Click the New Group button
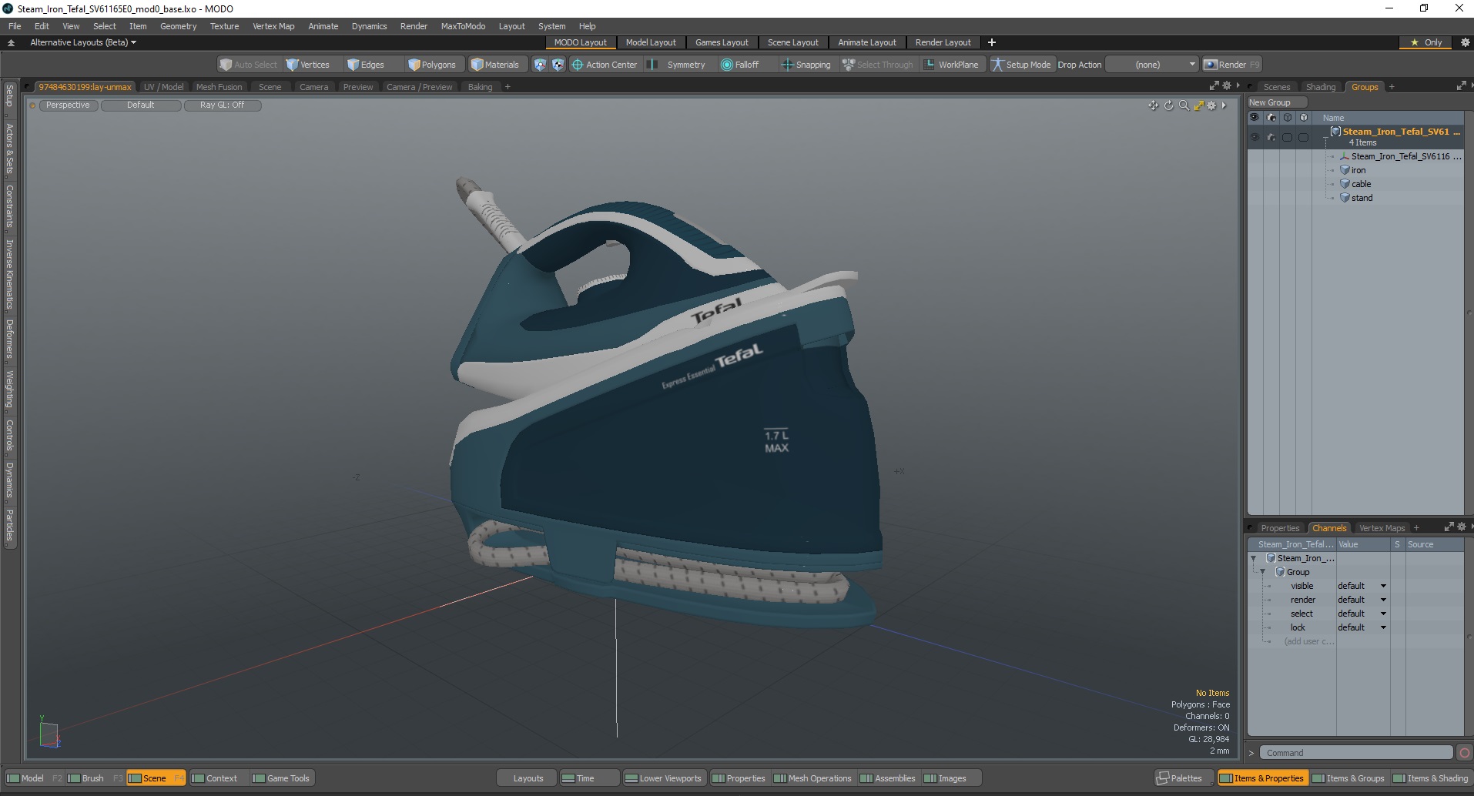 point(1277,102)
